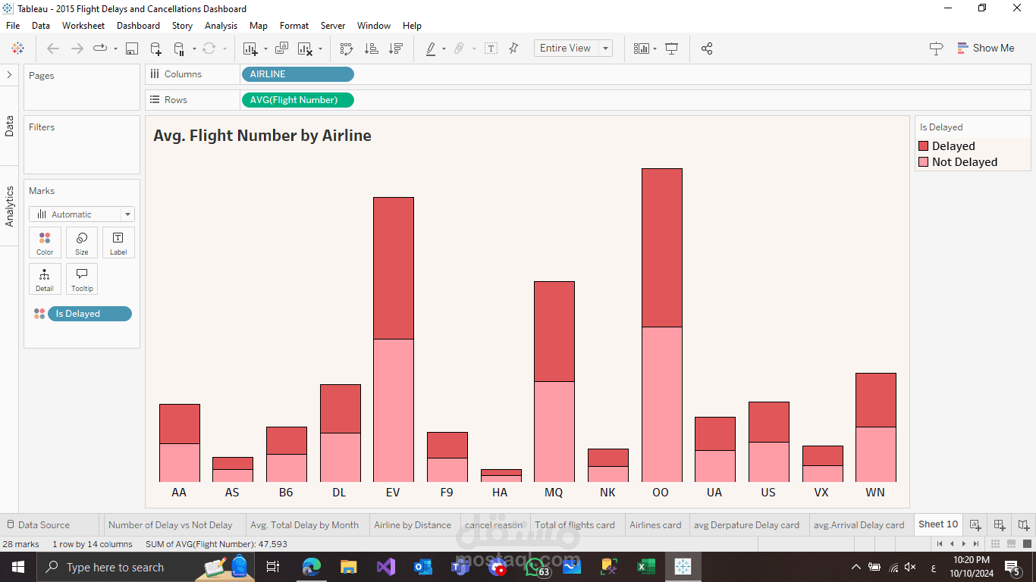Select the Delayed legend color swatch
The width and height of the screenshot is (1036, 582).
coord(923,145)
